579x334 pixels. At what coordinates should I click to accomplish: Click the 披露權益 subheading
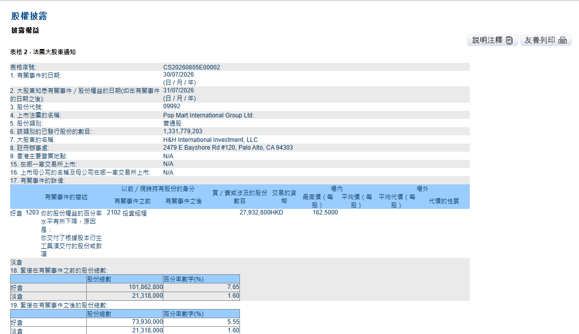pyautogui.click(x=25, y=30)
